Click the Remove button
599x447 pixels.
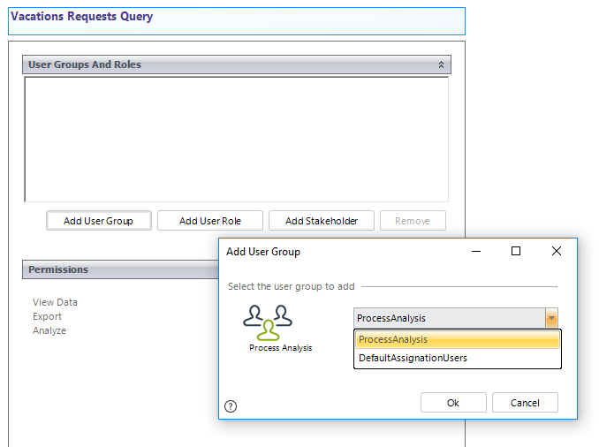pos(413,221)
